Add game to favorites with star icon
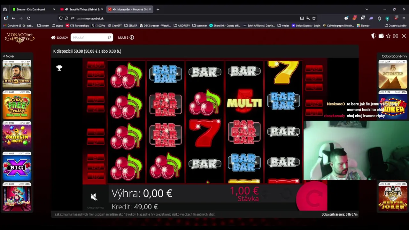The height and width of the screenshot is (230, 409). tap(388, 36)
